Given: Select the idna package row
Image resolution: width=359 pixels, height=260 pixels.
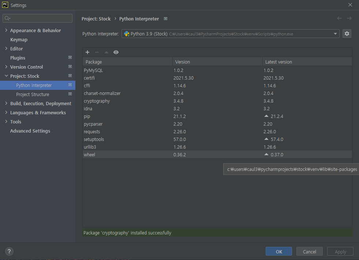Looking at the screenshot, I should [217, 108].
